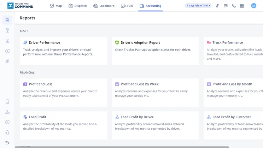This screenshot has height=148, width=263.
Task: Open Load Profit by Customer report
Action: point(233,125)
